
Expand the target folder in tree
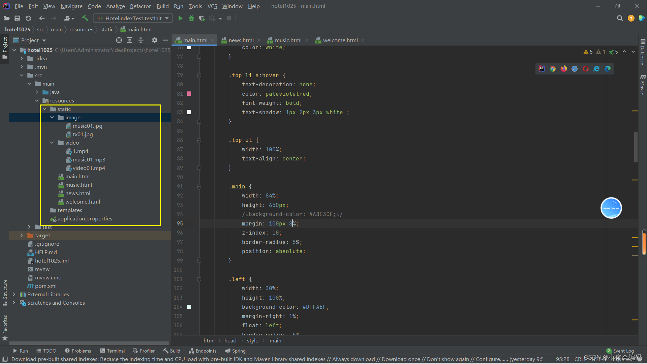click(x=22, y=235)
